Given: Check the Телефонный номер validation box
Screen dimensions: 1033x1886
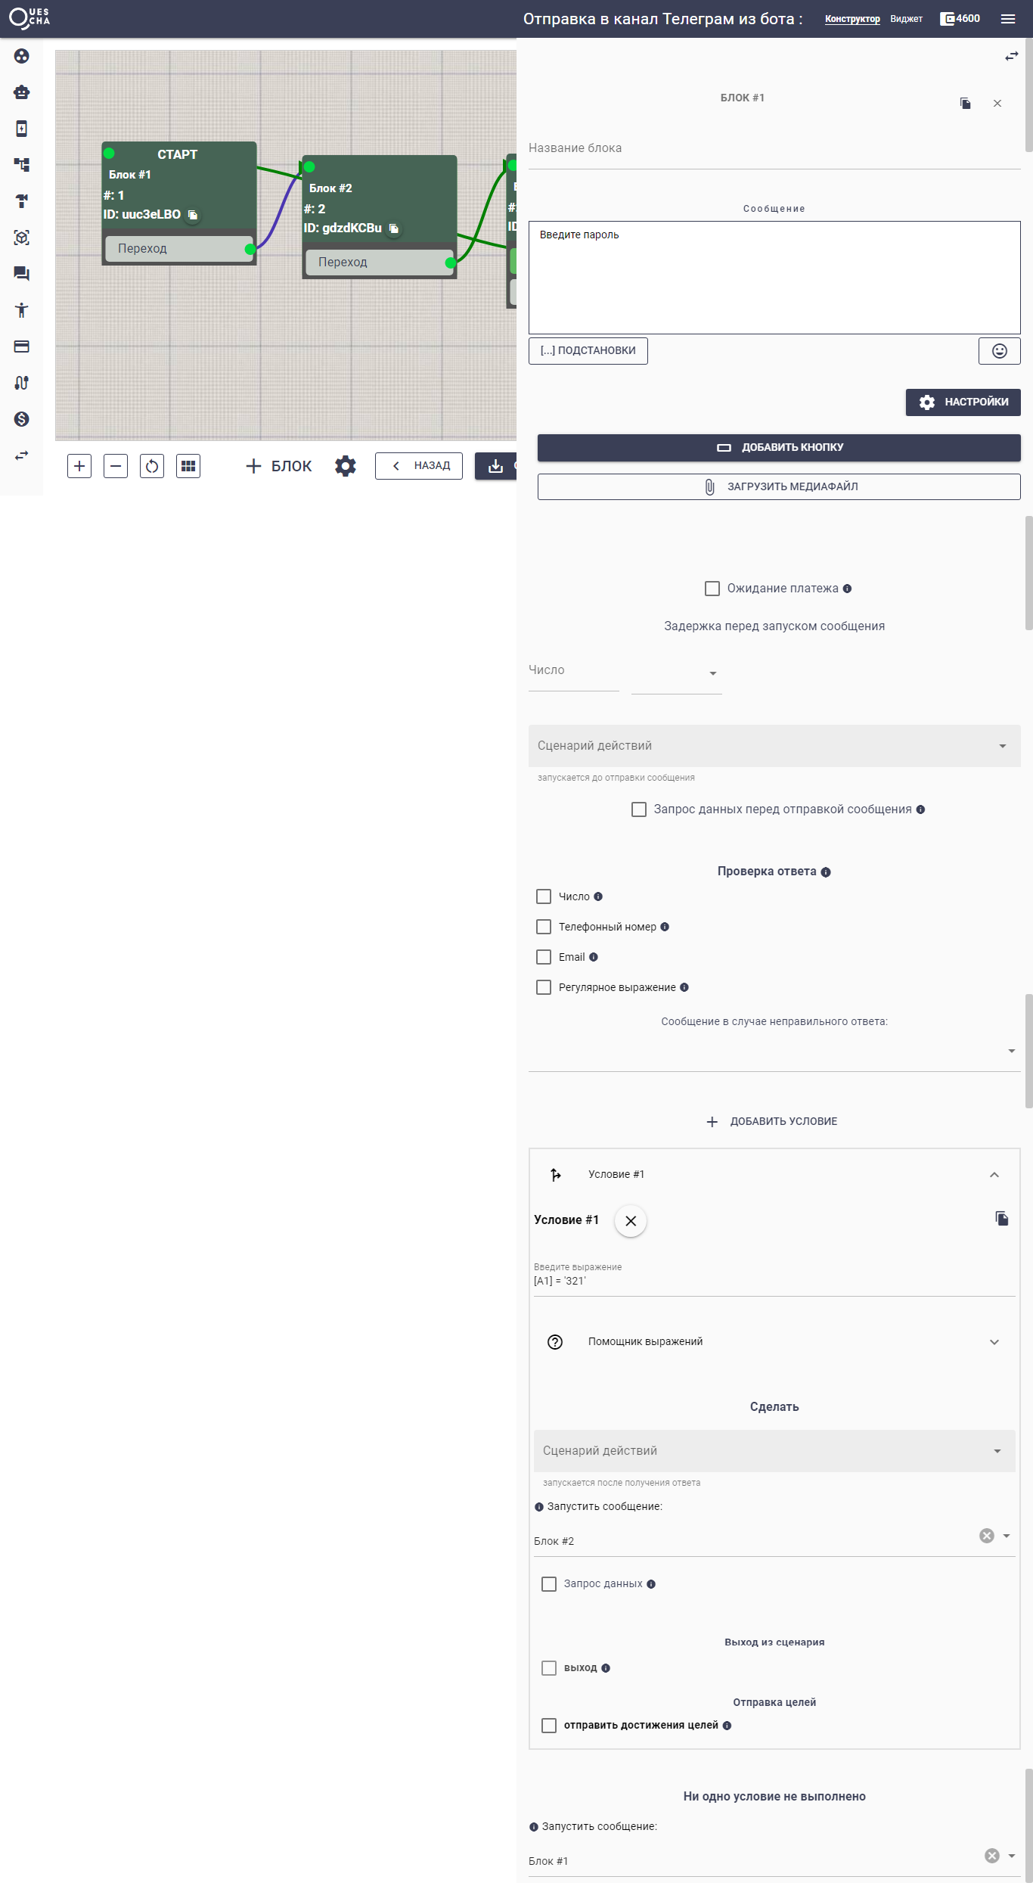Looking at the screenshot, I should (x=544, y=927).
